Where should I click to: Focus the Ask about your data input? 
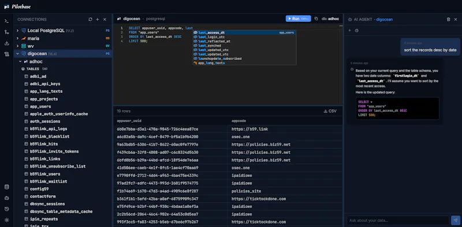tap(398, 220)
